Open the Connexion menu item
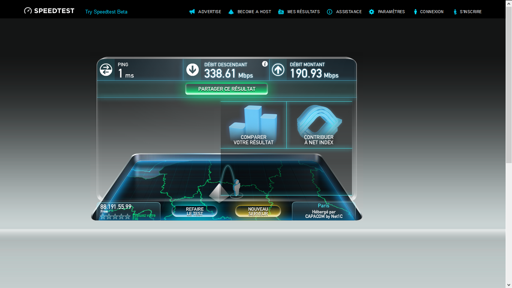The width and height of the screenshot is (512, 288). (431, 12)
